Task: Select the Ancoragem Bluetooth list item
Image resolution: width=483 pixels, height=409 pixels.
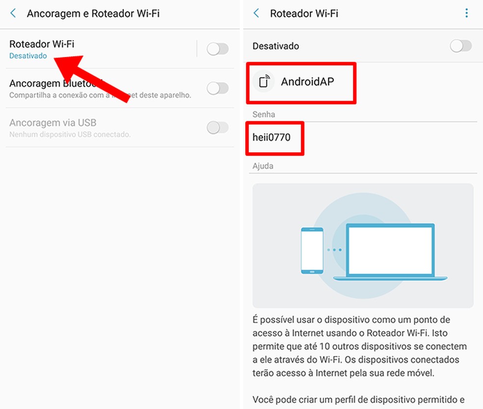Action: 105,88
